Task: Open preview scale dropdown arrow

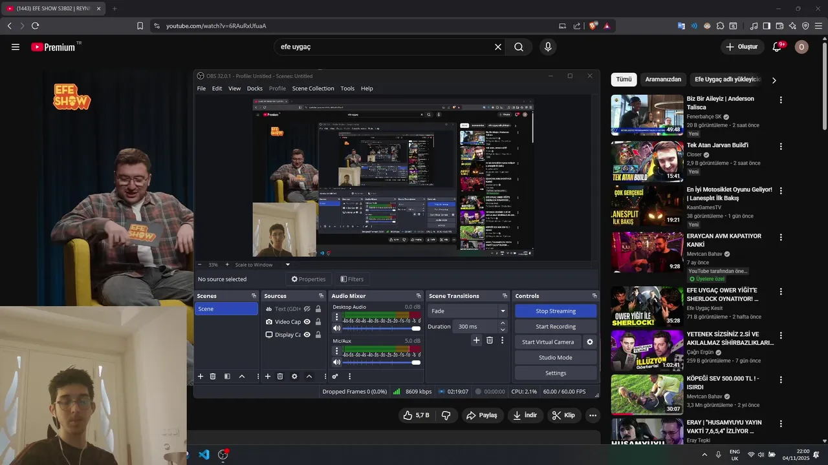Action: click(x=288, y=265)
